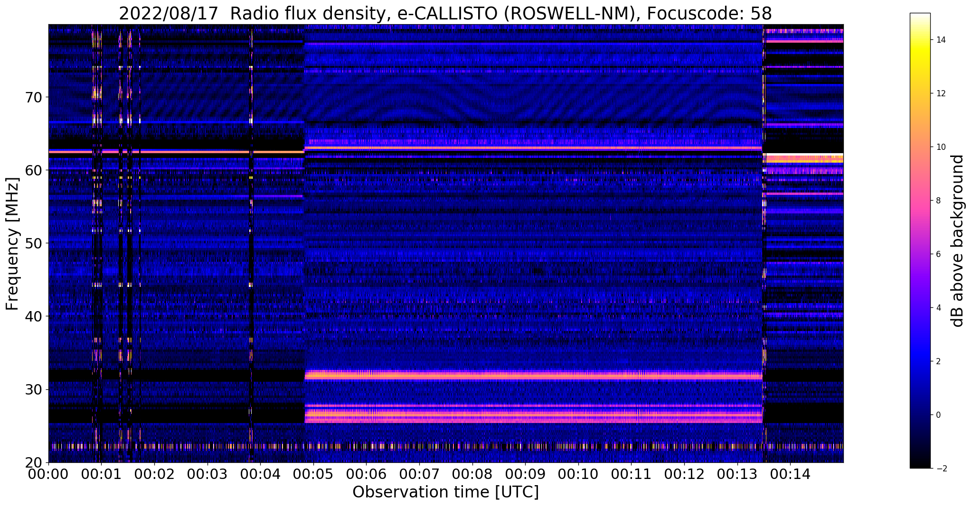Image resolution: width=972 pixels, height=506 pixels.
Task: Click the 00:02 time tick label
Action: pyautogui.click(x=154, y=474)
